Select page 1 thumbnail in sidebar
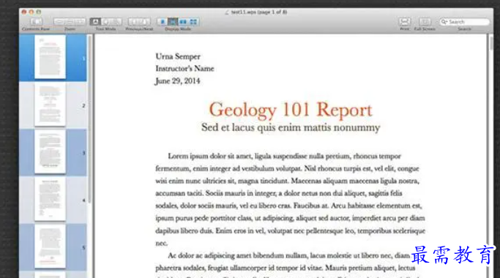Image resolution: width=500 pixels, height=278 pixels. pos(50,57)
